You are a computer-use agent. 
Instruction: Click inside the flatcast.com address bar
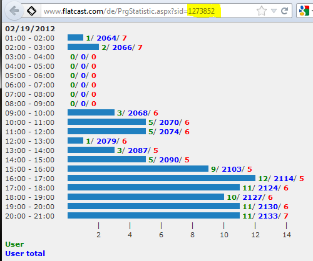tap(146, 11)
